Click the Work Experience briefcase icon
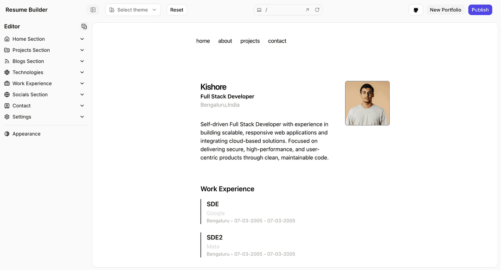This screenshot has height=270, width=501. [x=7, y=83]
